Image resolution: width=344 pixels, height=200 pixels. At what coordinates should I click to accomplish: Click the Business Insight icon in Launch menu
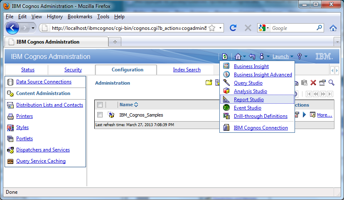[226, 66]
